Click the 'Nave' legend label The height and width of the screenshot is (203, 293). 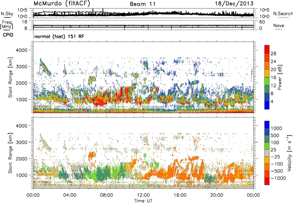point(279,25)
